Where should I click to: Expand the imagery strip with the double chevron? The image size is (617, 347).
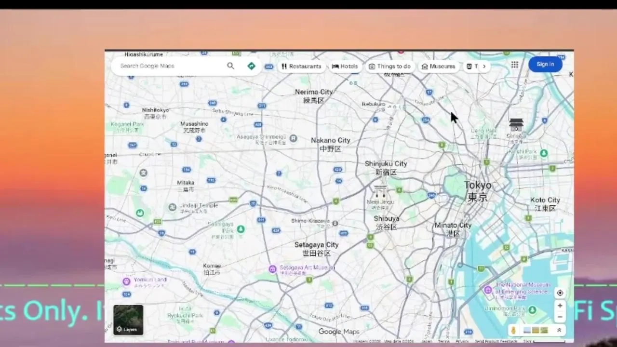coord(559,330)
